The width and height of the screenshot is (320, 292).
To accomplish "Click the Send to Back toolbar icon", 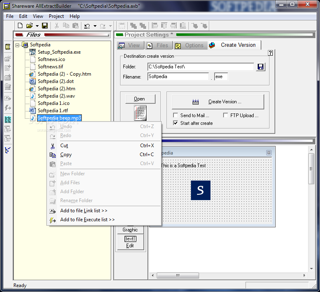I will tap(143, 26).
